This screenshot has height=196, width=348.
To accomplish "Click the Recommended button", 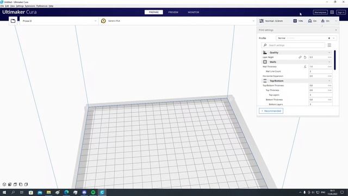I will (271, 111).
